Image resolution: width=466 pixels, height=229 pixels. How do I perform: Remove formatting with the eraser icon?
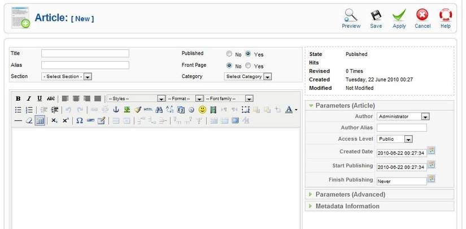pos(29,121)
